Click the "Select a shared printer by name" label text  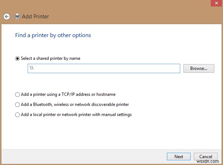click(x=50, y=58)
